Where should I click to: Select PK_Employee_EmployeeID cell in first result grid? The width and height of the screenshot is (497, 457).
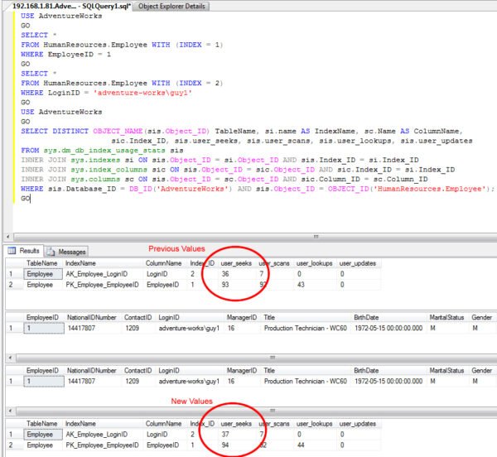click(x=102, y=285)
